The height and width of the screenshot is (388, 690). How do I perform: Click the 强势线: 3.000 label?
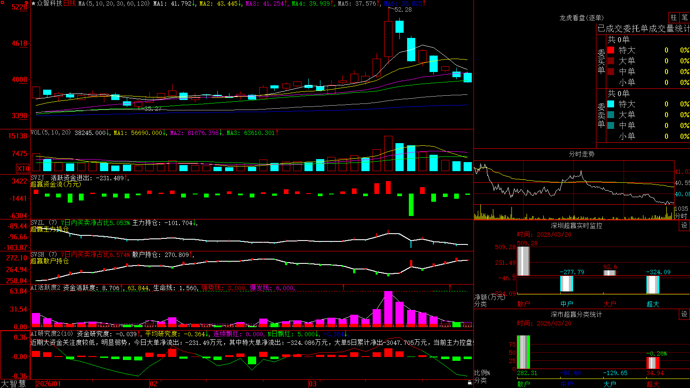point(224,288)
